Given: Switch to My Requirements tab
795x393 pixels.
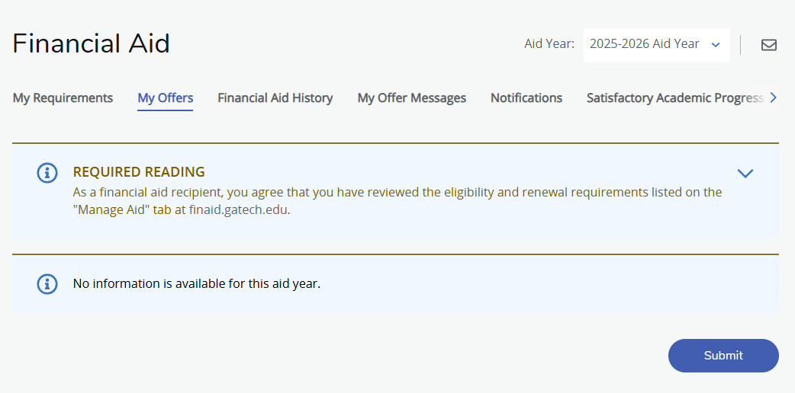Looking at the screenshot, I should click(x=63, y=97).
